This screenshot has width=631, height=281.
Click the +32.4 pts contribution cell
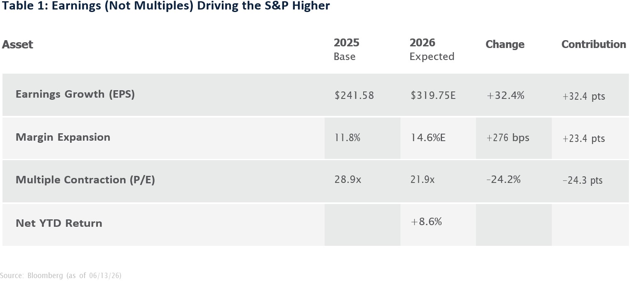pyautogui.click(x=584, y=96)
